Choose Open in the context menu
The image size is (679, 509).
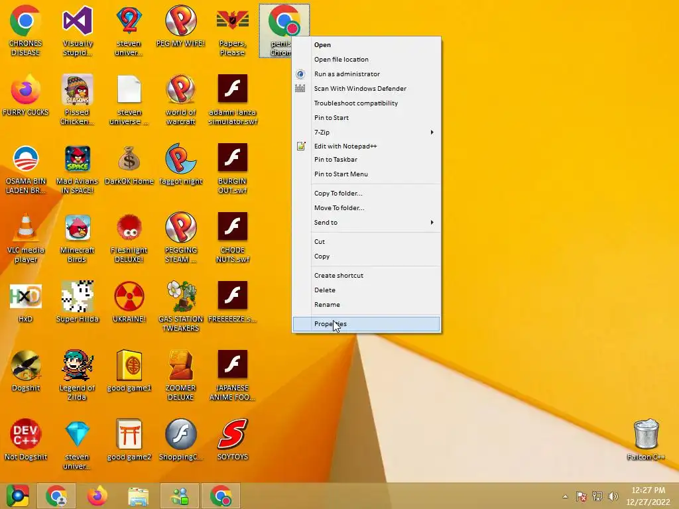click(366, 44)
